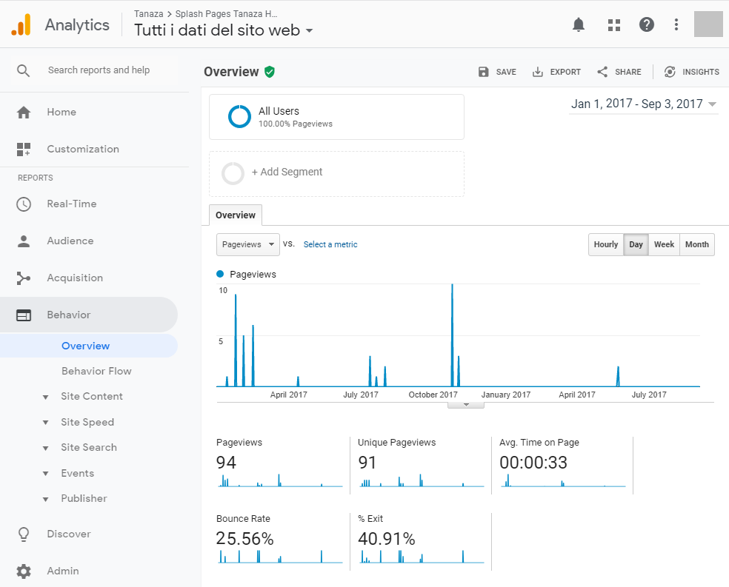Click the empty Add Segment circle
729x587 pixels.
pyautogui.click(x=233, y=174)
